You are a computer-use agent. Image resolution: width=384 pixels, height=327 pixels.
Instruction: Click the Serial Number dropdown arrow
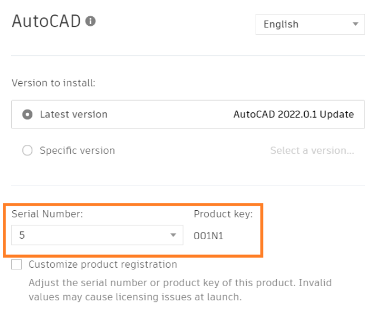[173, 235]
